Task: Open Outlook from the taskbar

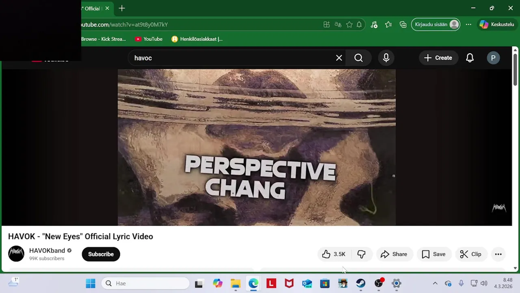Action: [307, 283]
